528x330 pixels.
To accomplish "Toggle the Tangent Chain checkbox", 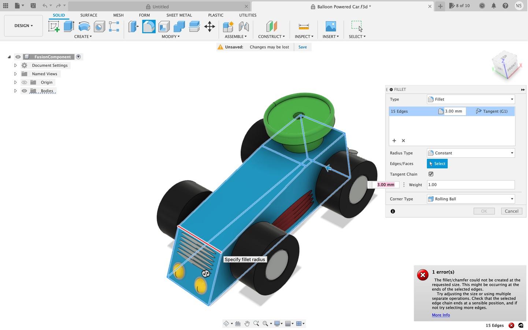I will [x=431, y=174].
